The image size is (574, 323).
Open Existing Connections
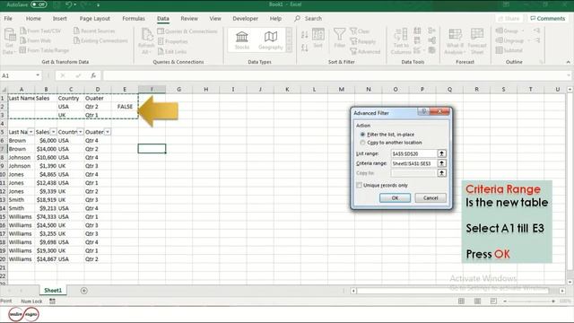(x=100, y=40)
